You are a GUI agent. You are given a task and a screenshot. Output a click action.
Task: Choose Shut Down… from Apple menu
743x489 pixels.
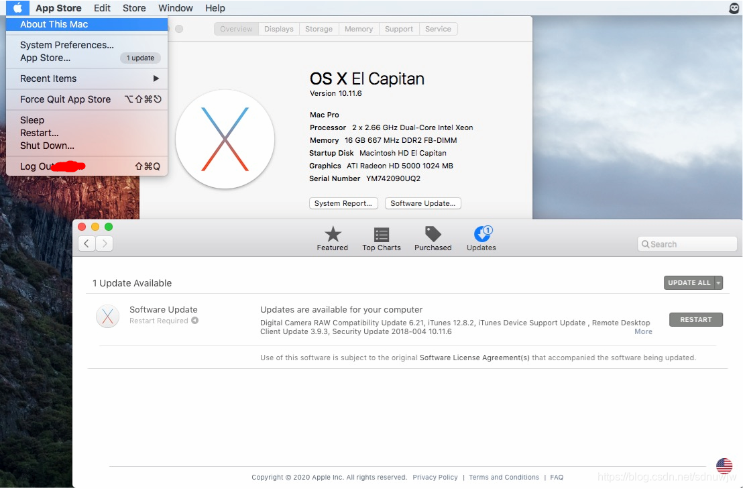coord(87,146)
